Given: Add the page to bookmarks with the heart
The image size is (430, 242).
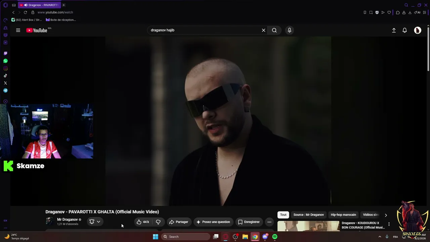Looking at the screenshot, I should click(x=389, y=12).
